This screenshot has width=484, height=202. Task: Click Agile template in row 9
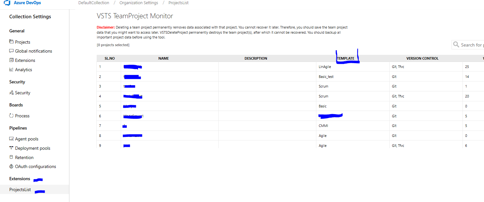pos(322,146)
